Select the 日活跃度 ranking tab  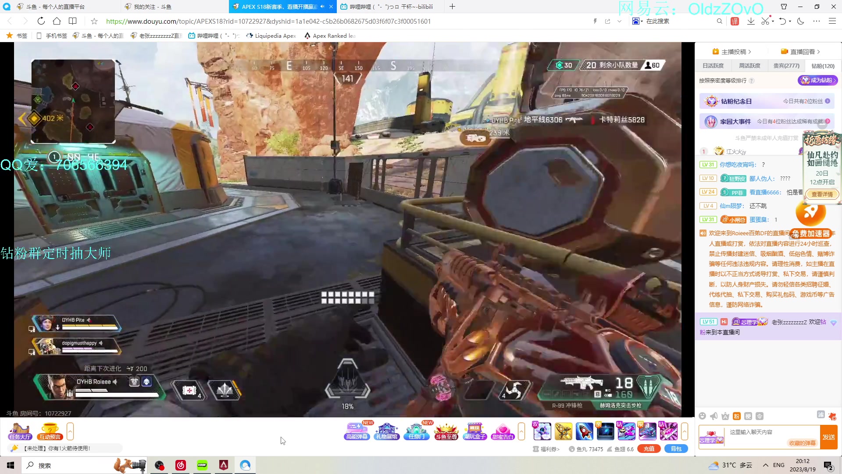point(713,66)
